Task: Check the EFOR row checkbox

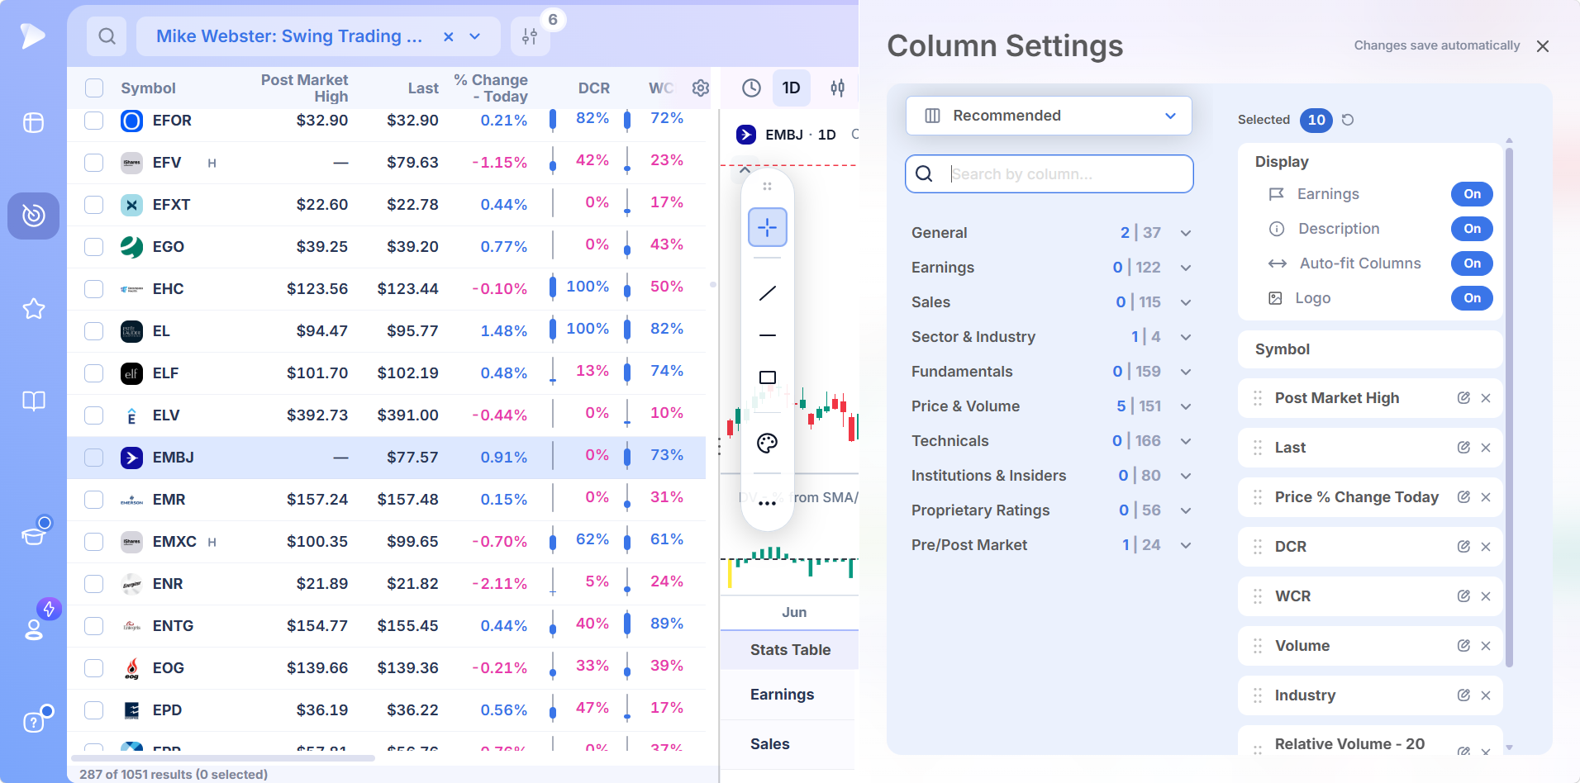Action: [x=94, y=121]
